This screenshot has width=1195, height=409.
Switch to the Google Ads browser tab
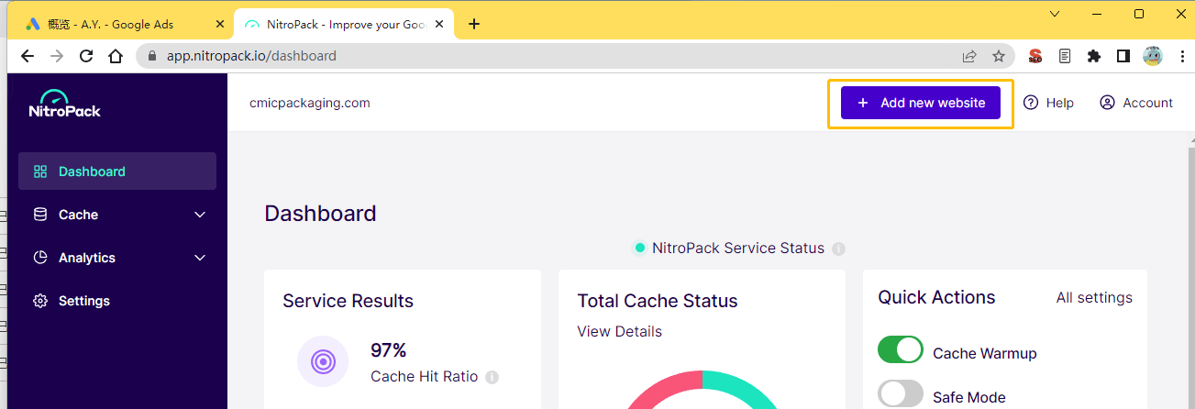tap(117, 24)
